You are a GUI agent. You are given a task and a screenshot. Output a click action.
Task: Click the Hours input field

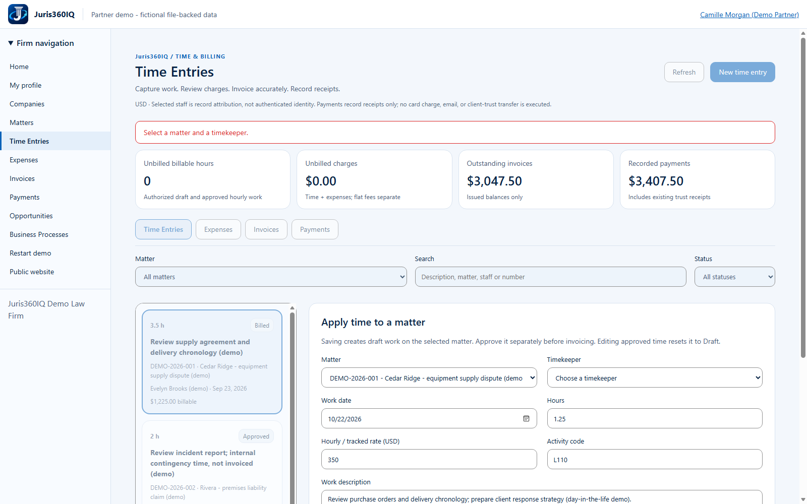point(655,419)
